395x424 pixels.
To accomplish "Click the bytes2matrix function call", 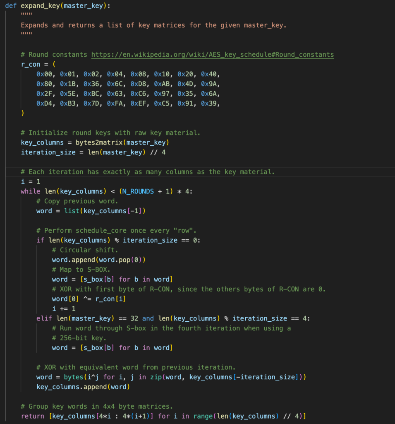I will click(x=100, y=142).
